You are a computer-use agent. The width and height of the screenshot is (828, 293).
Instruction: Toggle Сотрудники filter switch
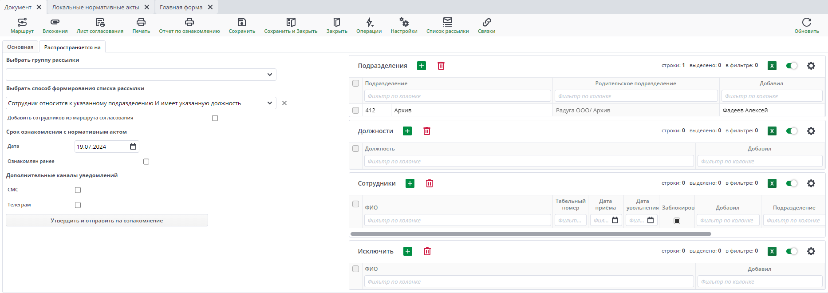pos(792,183)
